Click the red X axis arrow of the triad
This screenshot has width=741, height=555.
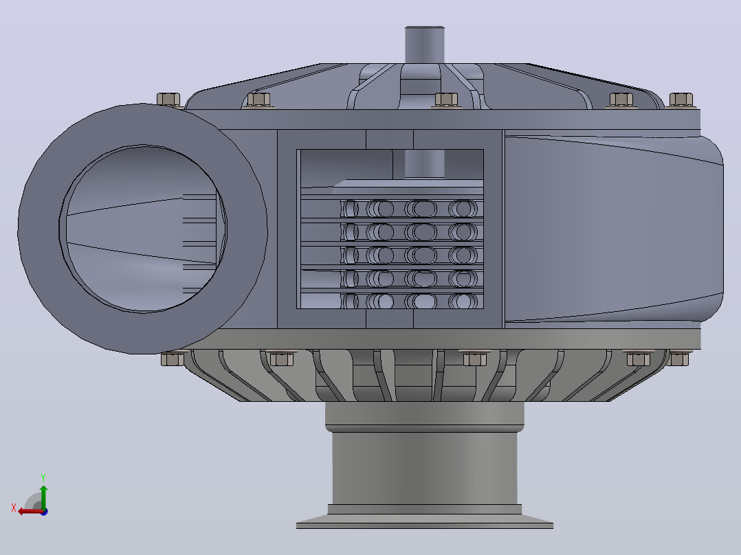point(30,512)
